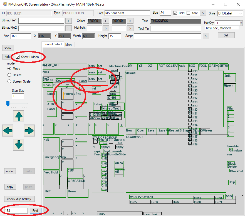The height and width of the screenshot is (216, 245).
Task: Browse for BitmapFile2 using arrow button
Action: (68, 28)
